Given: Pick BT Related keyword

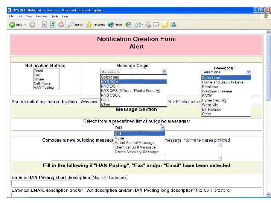Looking at the screenshot, I should [x=226, y=109].
